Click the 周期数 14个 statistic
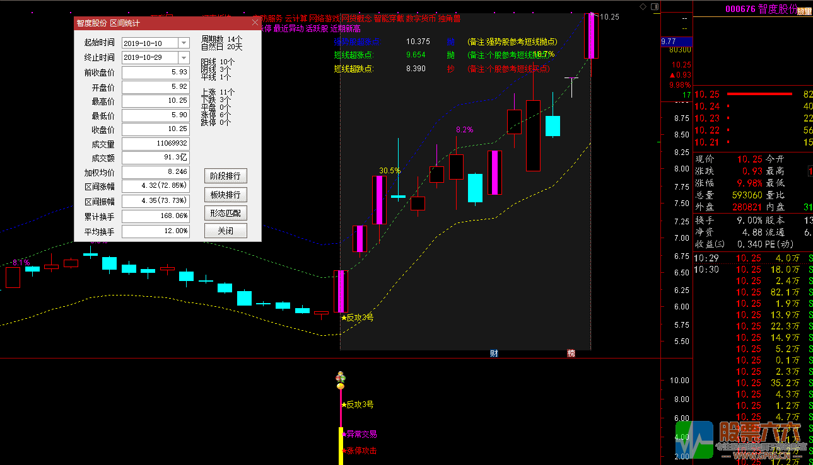 (x=221, y=39)
